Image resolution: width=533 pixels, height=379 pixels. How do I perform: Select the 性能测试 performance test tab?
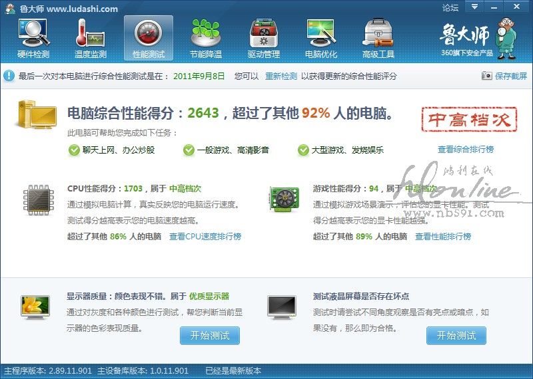[149, 39]
